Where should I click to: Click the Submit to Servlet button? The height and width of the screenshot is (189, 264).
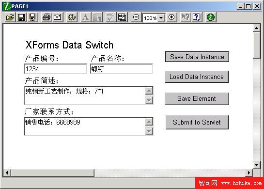[x=197, y=122]
